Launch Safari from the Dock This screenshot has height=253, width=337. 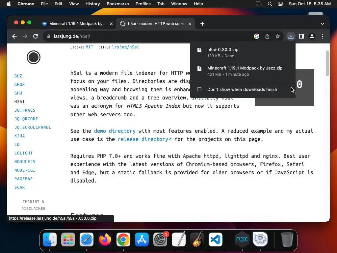point(87,239)
